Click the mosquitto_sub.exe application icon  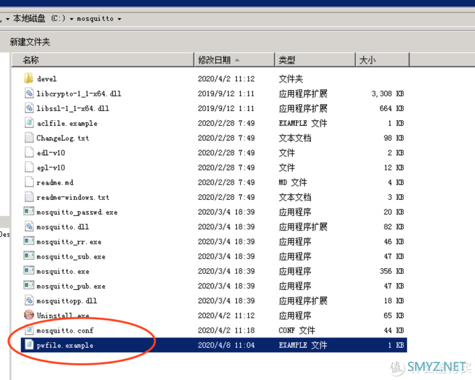[x=29, y=256]
